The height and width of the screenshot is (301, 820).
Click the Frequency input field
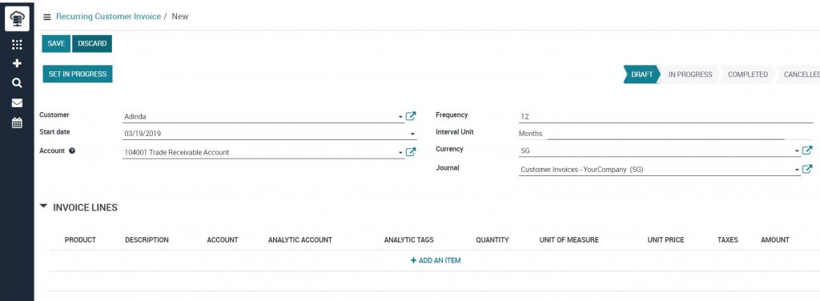click(x=665, y=117)
